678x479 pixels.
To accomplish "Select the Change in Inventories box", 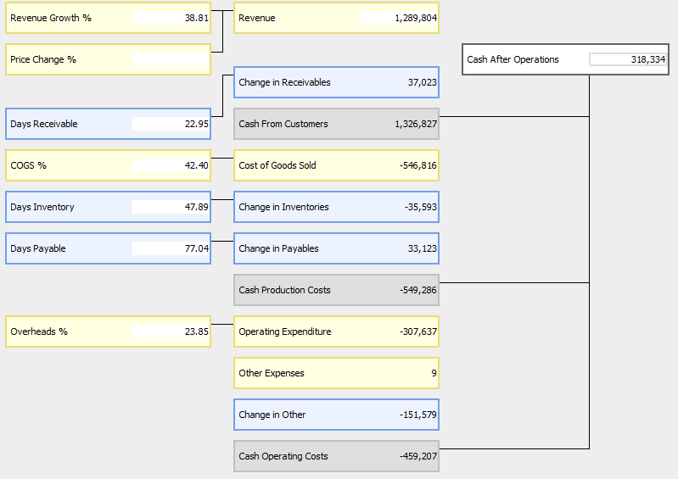I will tap(336, 207).
